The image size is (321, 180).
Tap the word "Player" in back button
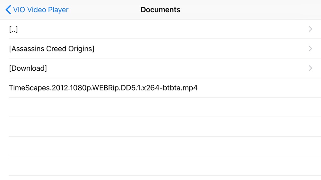58,10
